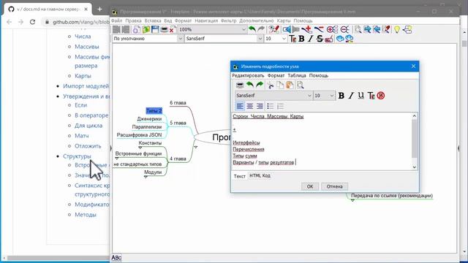The height and width of the screenshot is (263, 468).
Task: Click vertical scrollbar of dialog text area
Action: coord(415,139)
